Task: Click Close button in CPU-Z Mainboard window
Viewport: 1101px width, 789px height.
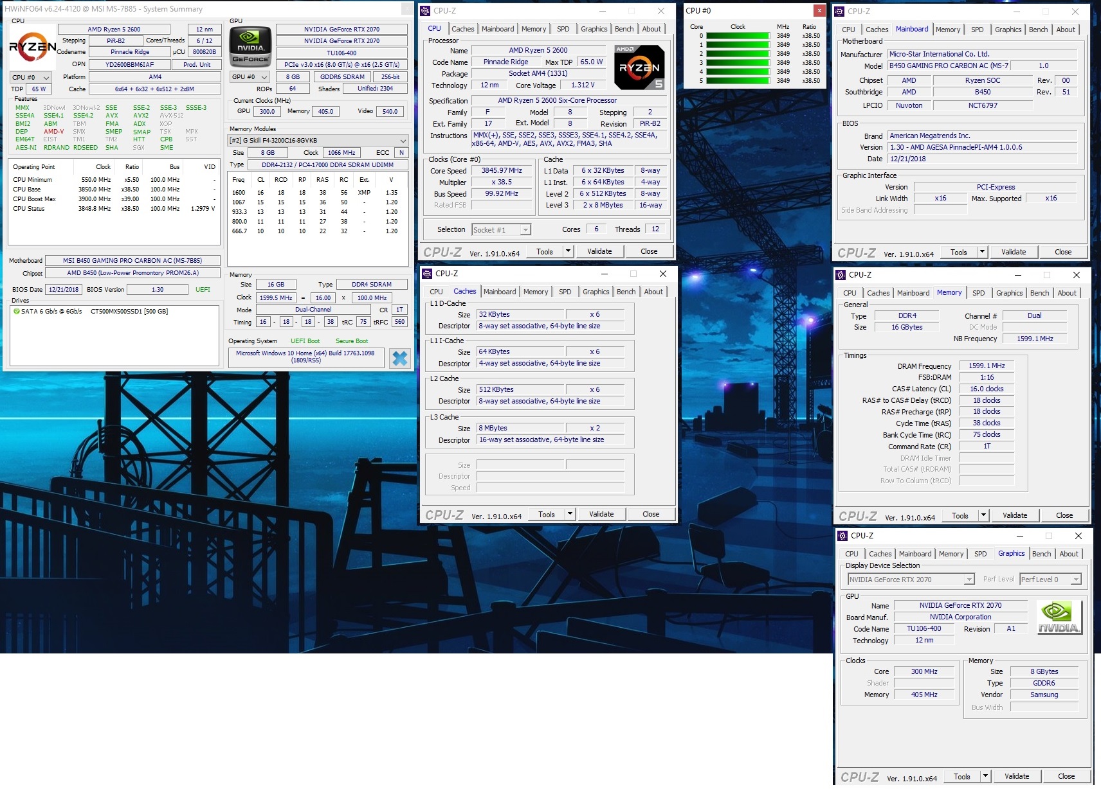Action: [x=1063, y=252]
